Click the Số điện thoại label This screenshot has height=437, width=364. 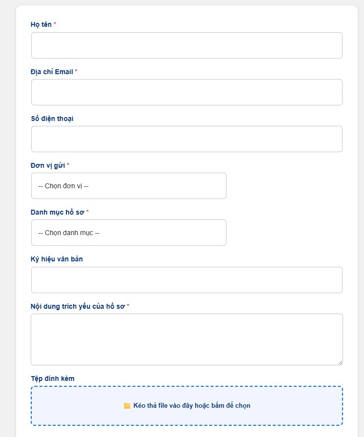[x=52, y=119]
